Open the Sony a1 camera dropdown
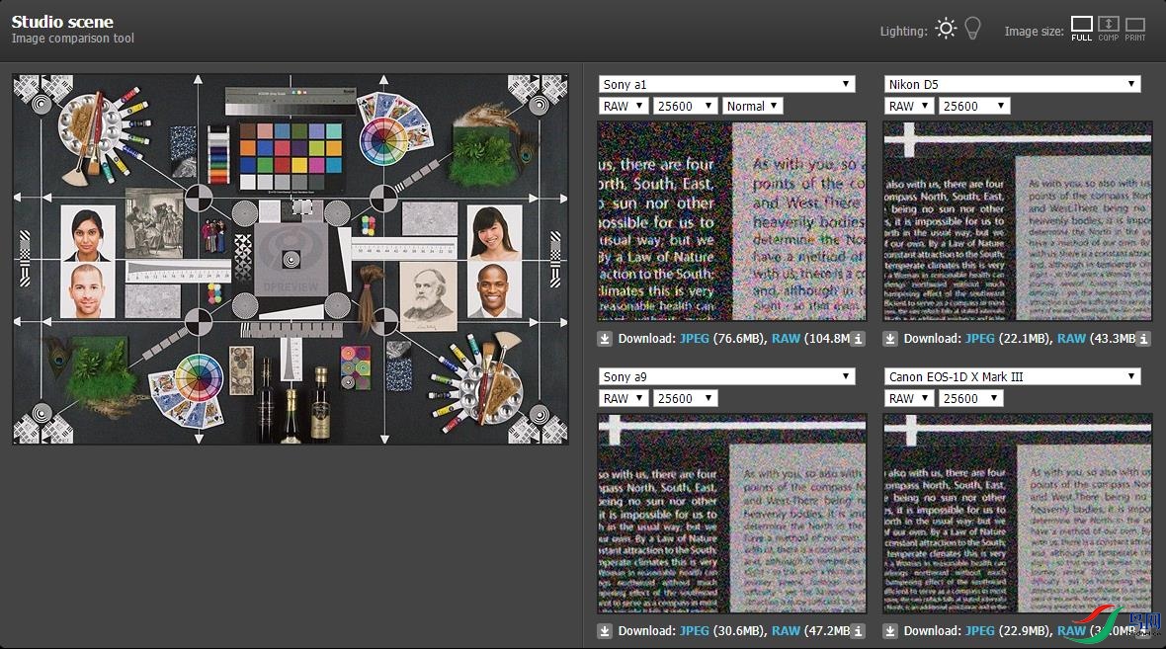This screenshot has height=649, width=1166. 726,84
